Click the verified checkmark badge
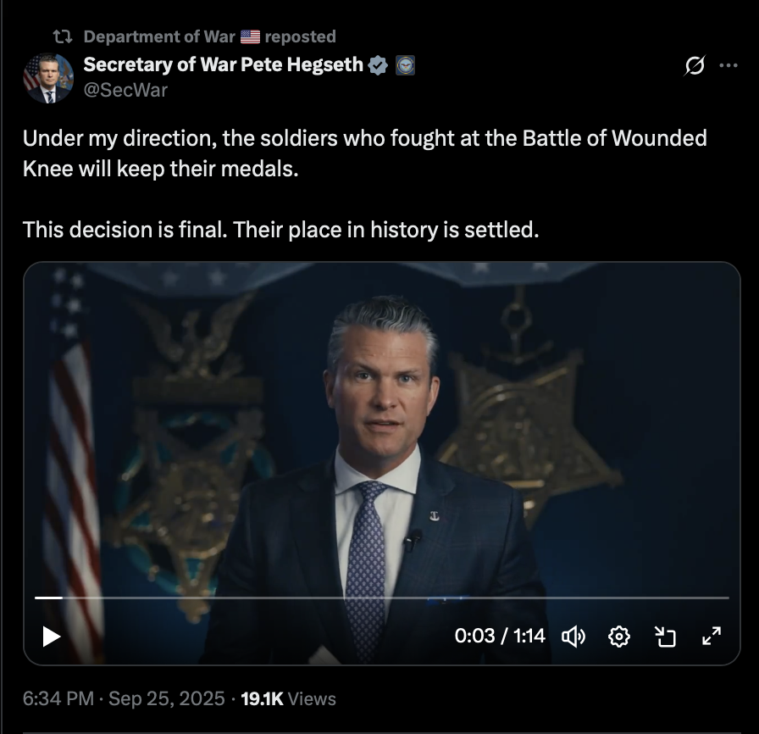This screenshot has height=734, width=759. pyautogui.click(x=378, y=64)
